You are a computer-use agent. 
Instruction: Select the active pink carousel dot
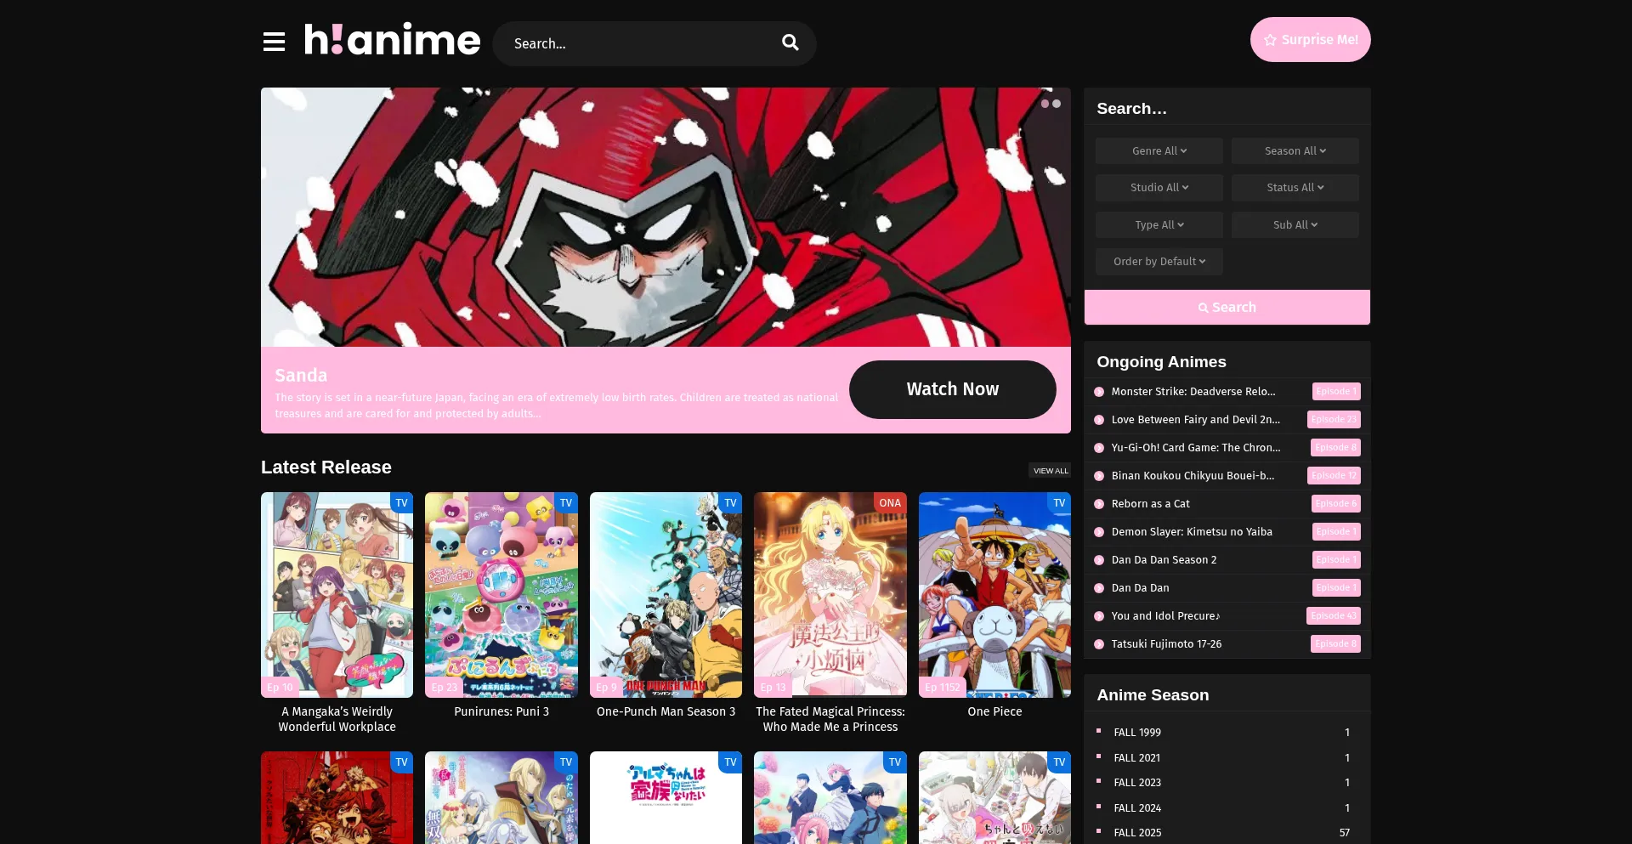click(x=1045, y=104)
